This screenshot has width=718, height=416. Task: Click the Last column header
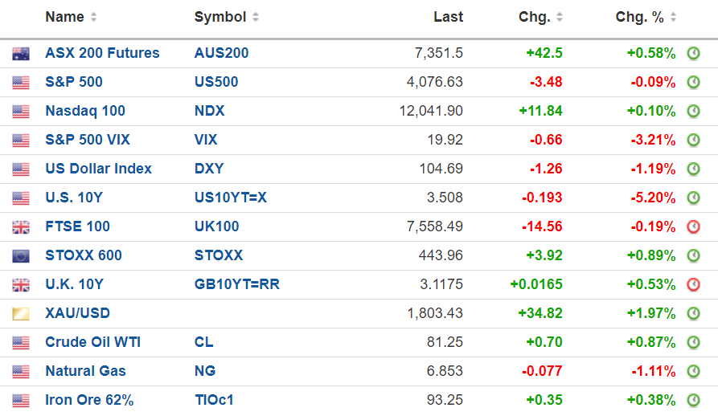click(x=448, y=17)
